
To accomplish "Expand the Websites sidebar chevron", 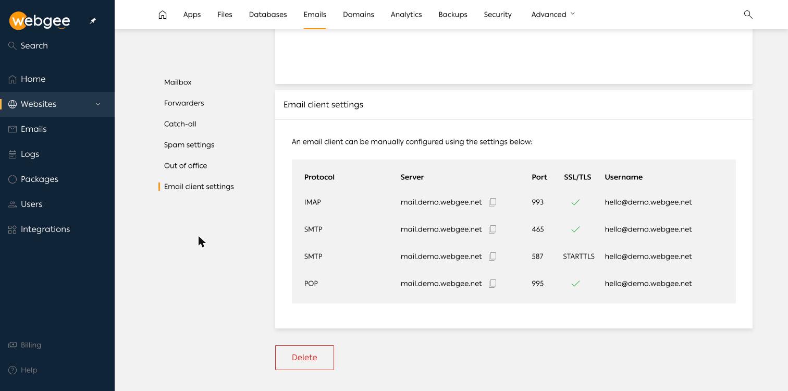I will (98, 104).
